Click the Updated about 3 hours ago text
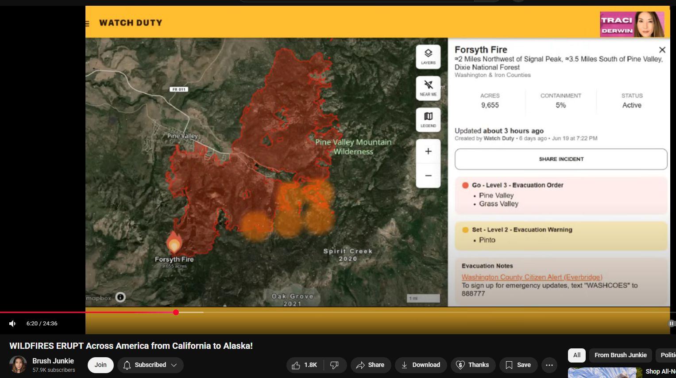Viewport: 676px width, 378px height. coord(499,131)
